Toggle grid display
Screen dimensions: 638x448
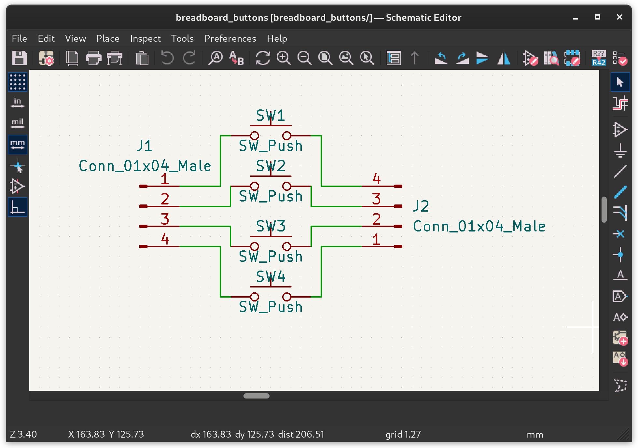(x=18, y=82)
